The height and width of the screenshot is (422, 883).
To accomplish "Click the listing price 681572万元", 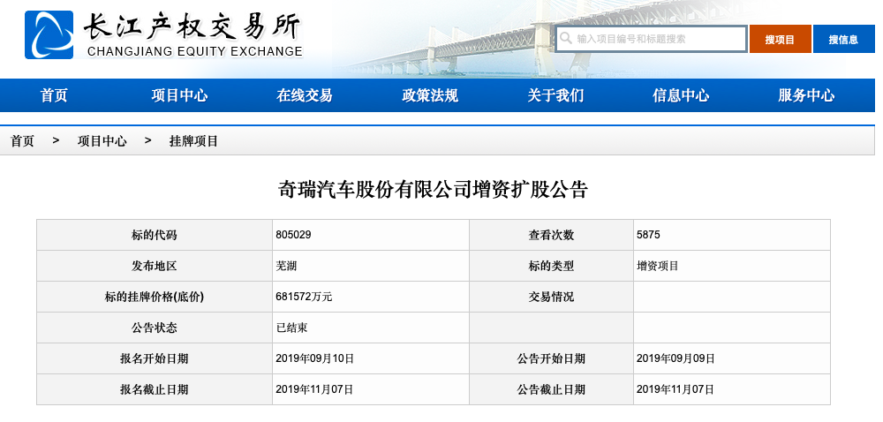I will [304, 297].
